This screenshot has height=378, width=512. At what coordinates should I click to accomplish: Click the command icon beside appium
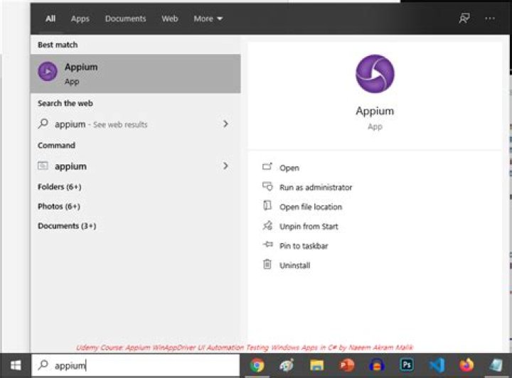pos(43,166)
